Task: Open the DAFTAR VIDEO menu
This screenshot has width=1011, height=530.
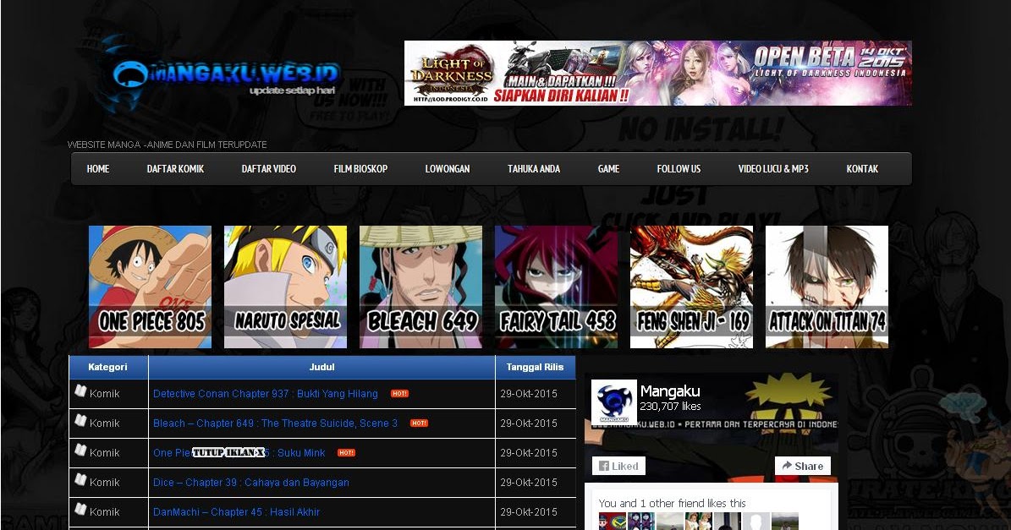Action: tap(269, 169)
